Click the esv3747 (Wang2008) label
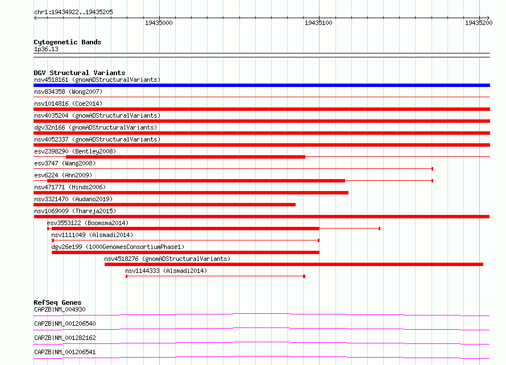This screenshot has height=365, width=506. [x=65, y=163]
